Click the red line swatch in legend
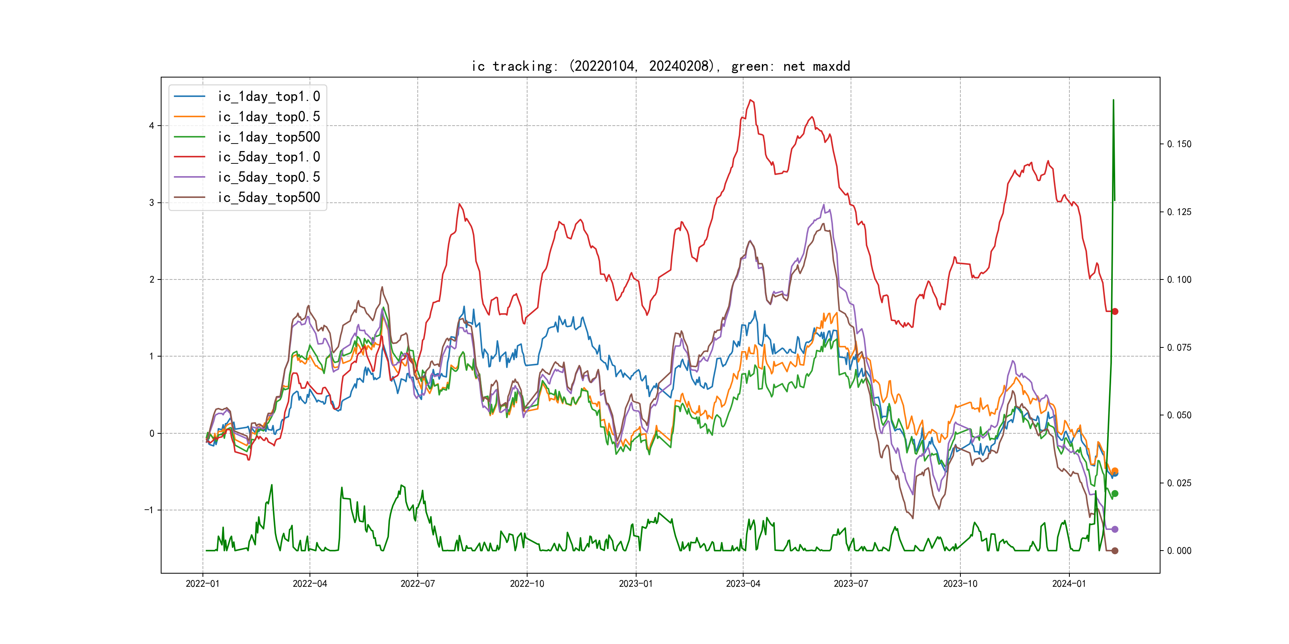Viewport: 1289px width, 644px height. coord(189,157)
